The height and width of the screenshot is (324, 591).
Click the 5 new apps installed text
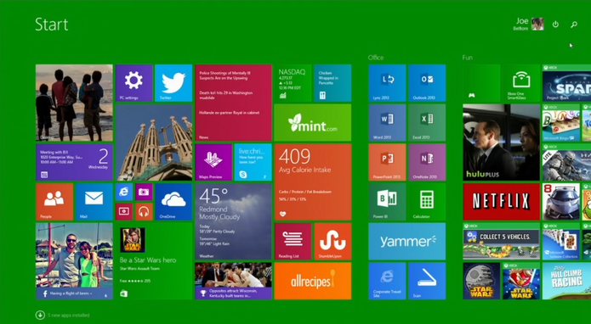click(69, 315)
